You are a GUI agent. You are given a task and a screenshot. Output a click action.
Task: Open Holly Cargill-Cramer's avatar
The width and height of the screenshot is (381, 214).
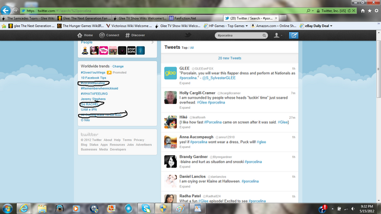pyautogui.click(x=171, y=97)
